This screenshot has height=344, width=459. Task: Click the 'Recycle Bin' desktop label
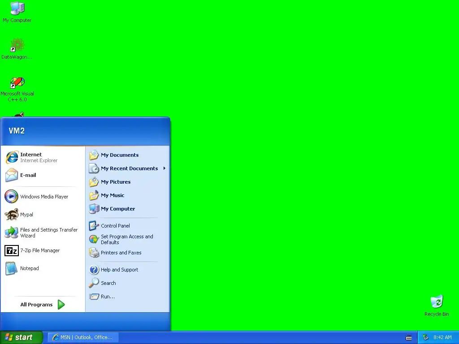(x=437, y=314)
